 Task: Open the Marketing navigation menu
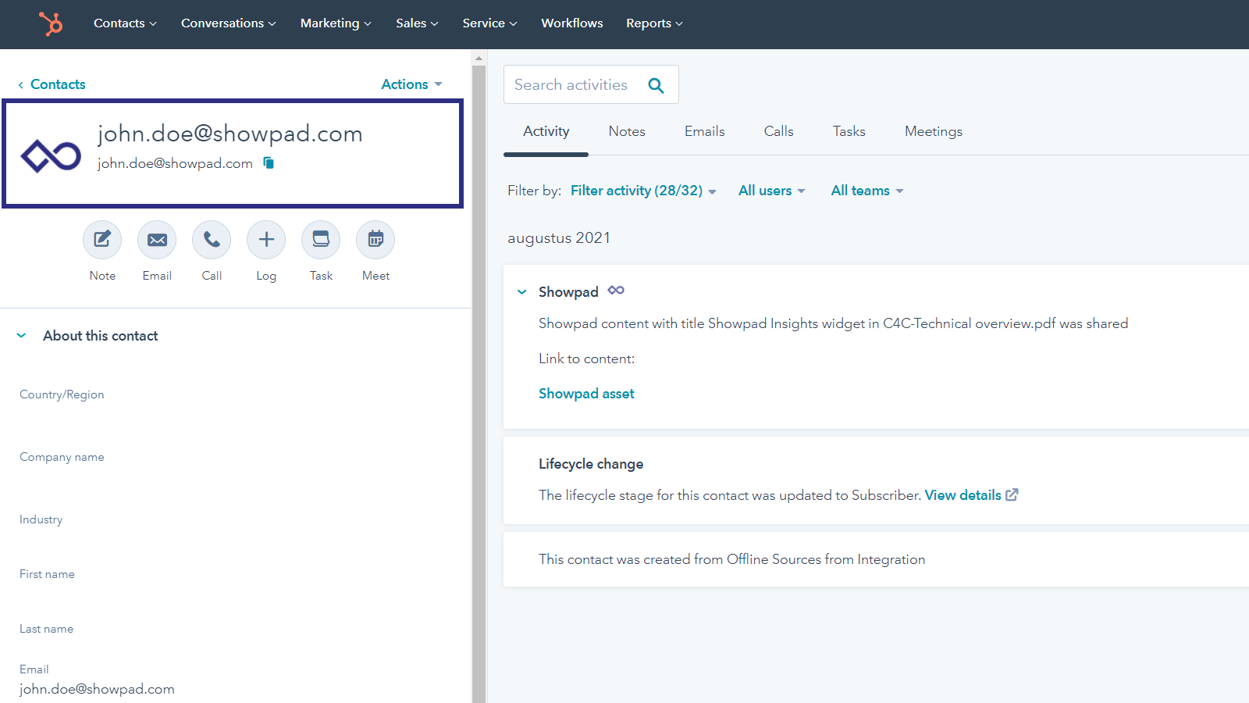[336, 23]
